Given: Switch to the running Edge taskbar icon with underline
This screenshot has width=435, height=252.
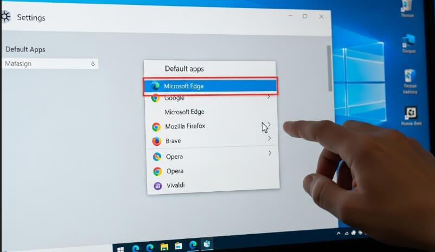Looking at the screenshot, I should pos(193,244).
